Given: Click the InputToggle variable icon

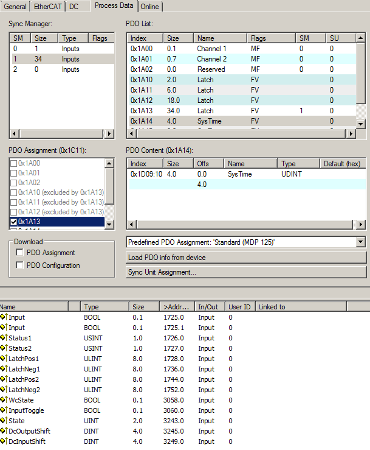Looking at the screenshot, I should coord(4,410).
